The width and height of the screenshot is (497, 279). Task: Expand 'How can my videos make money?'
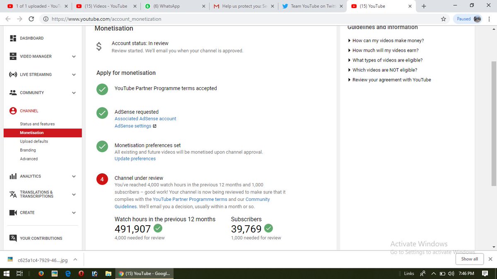pyautogui.click(x=386, y=41)
